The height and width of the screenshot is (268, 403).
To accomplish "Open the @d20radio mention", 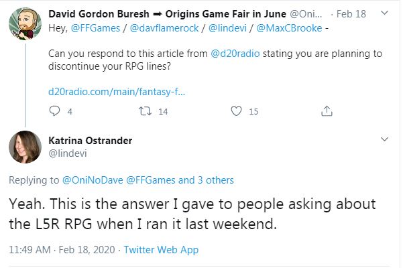I will pyautogui.click(x=235, y=54).
